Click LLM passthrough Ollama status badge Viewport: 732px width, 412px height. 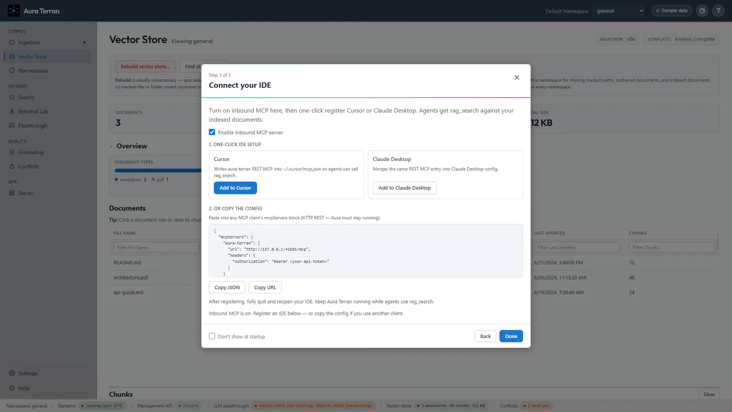314,406
